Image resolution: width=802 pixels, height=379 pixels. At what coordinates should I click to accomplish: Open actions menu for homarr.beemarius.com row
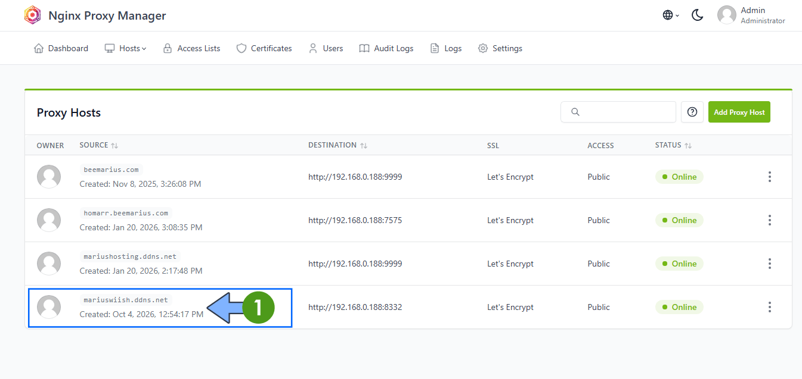[x=770, y=220]
